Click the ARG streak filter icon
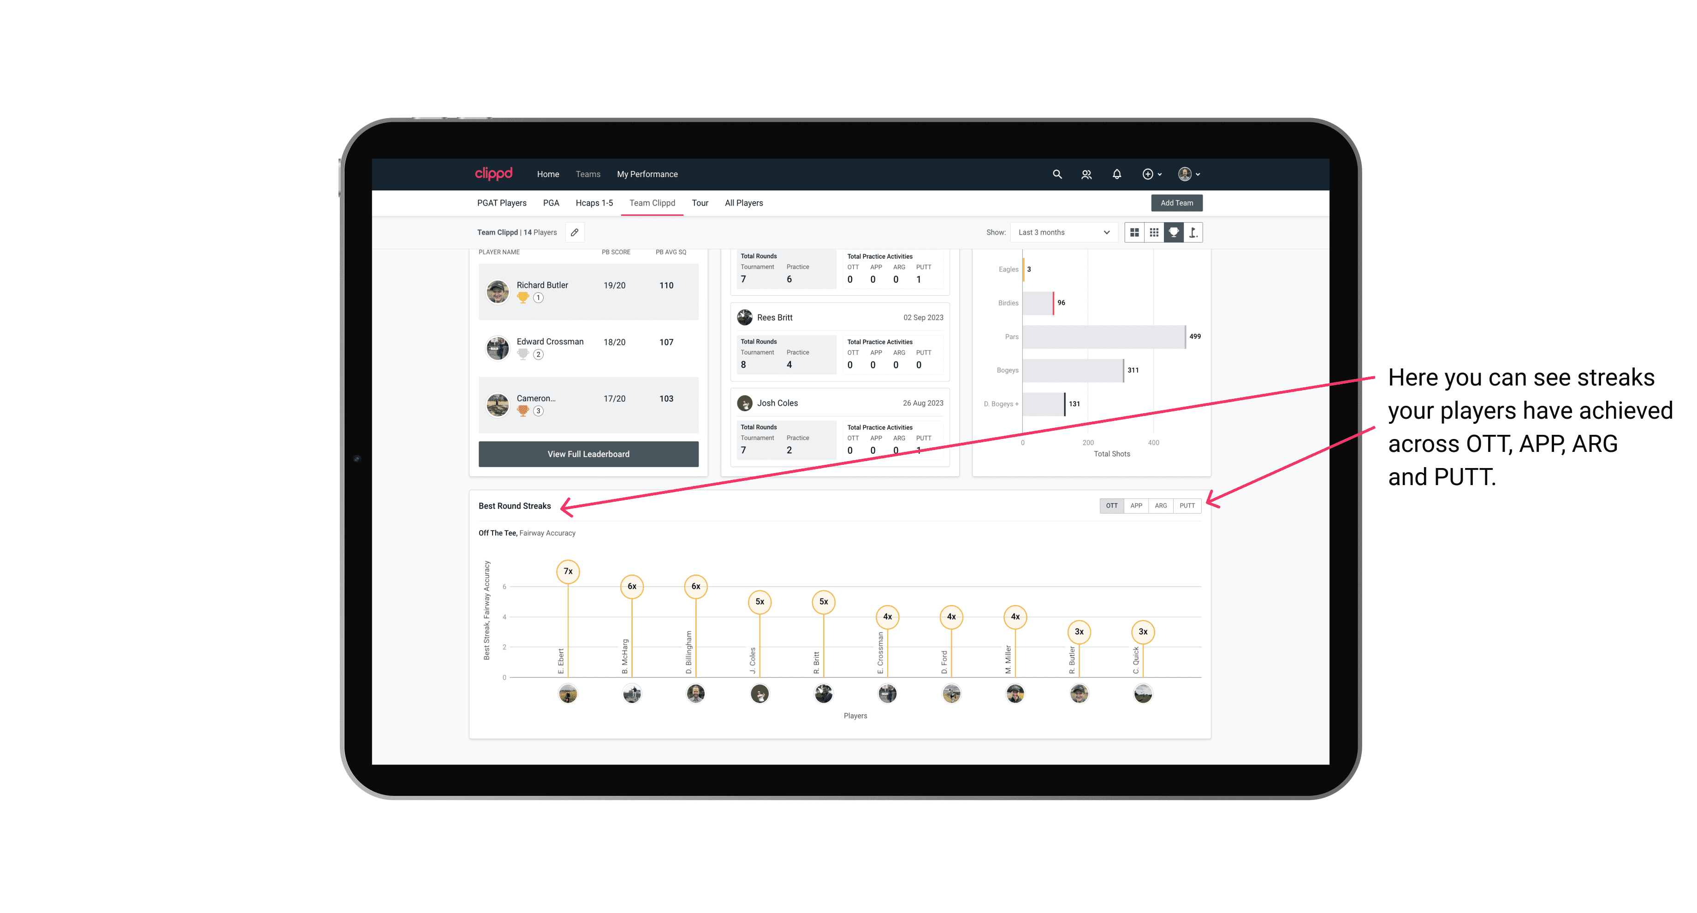 point(1161,505)
